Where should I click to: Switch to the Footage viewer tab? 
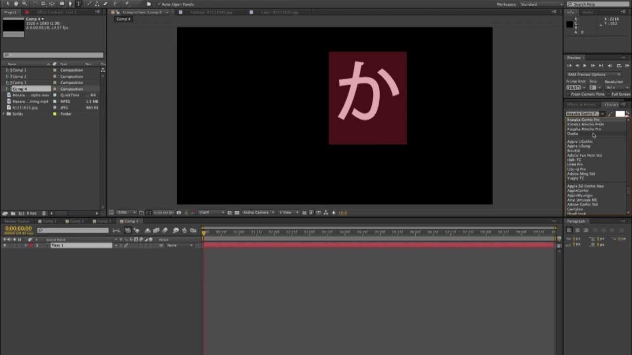(212, 12)
